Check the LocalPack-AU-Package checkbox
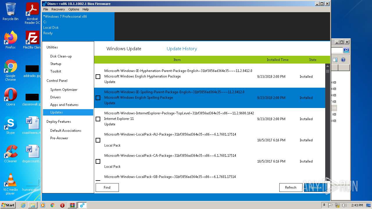The width and height of the screenshot is (372, 209). point(98,140)
